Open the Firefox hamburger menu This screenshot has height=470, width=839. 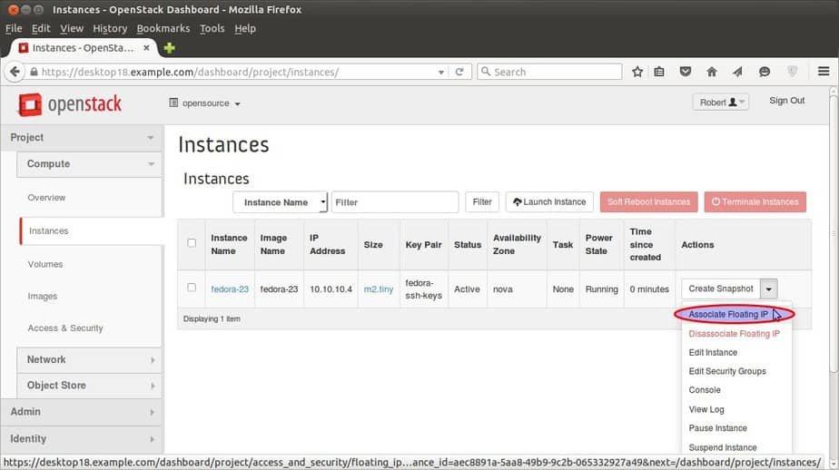point(824,71)
